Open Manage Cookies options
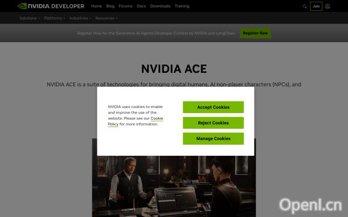The image size is (348, 217). point(213,139)
